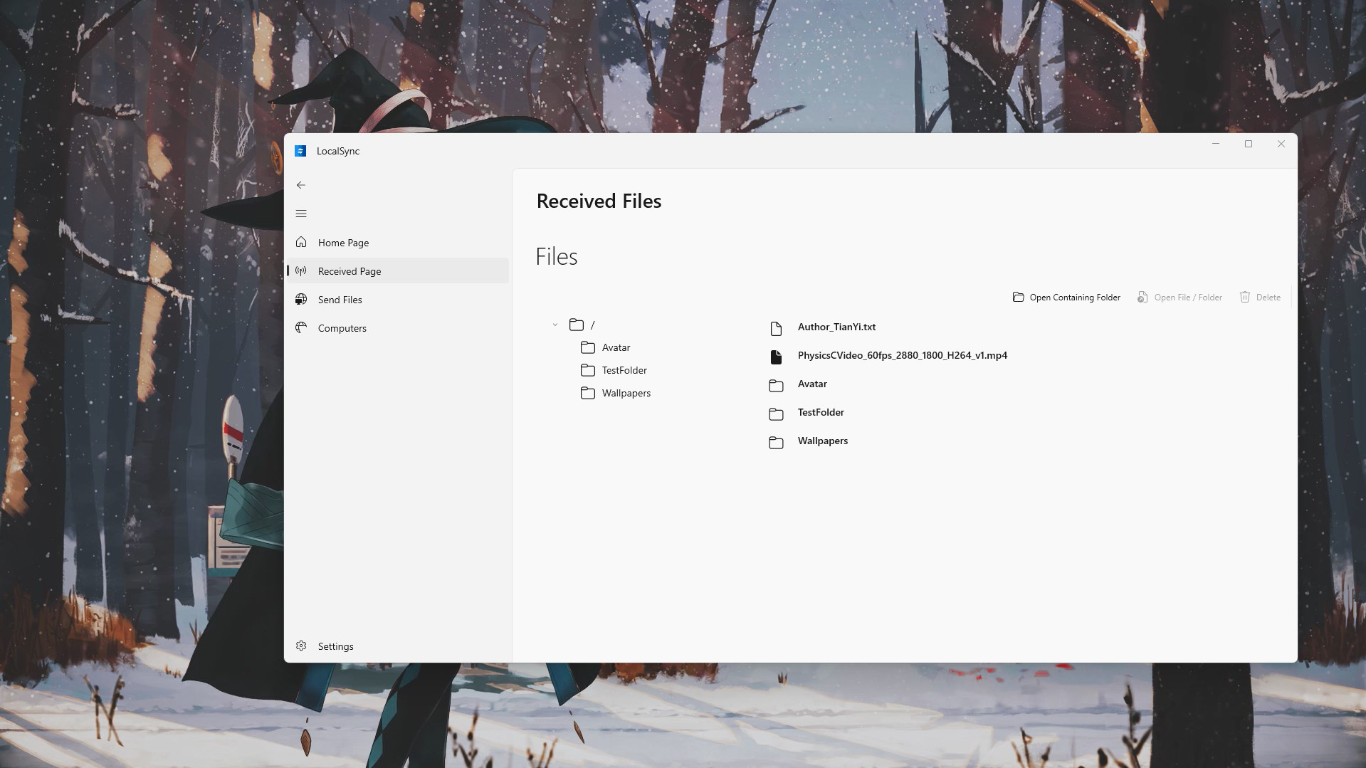Select Avatar in the file list
Image resolution: width=1366 pixels, height=768 pixels.
point(812,384)
